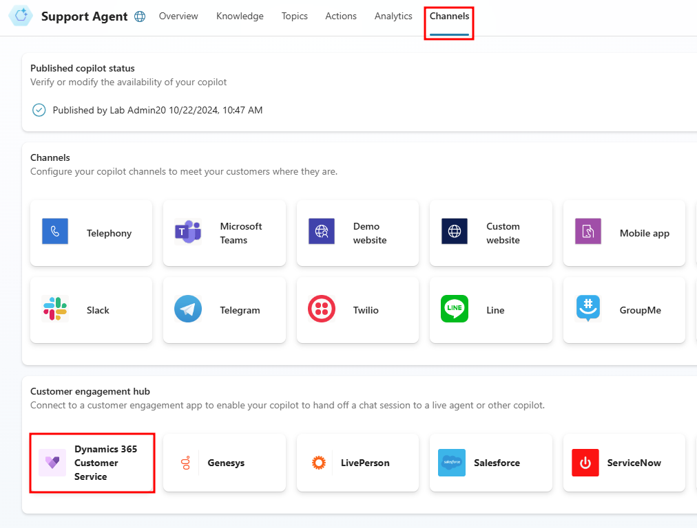Click the Genesys logo icon
This screenshot has width=697, height=528.
186,463
